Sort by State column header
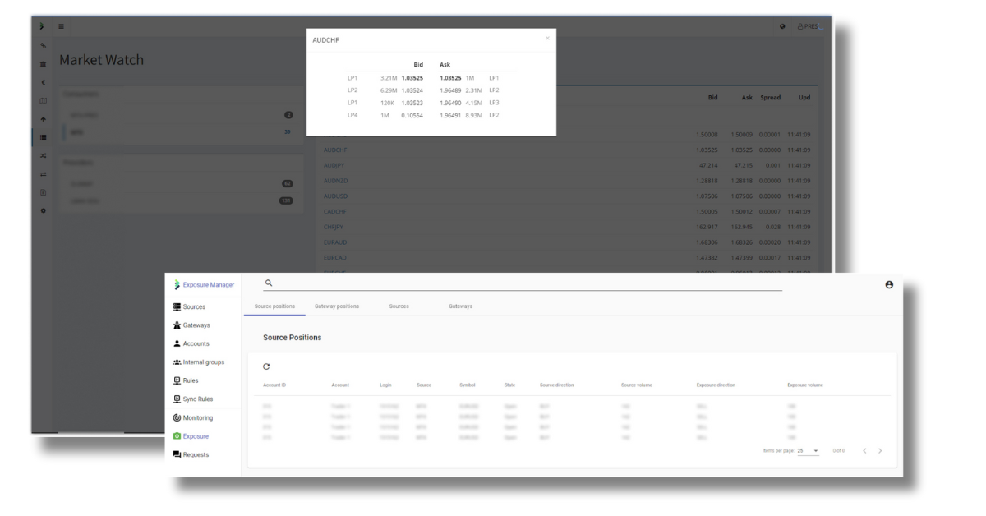Viewport: 986px width, 516px height. (x=509, y=385)
